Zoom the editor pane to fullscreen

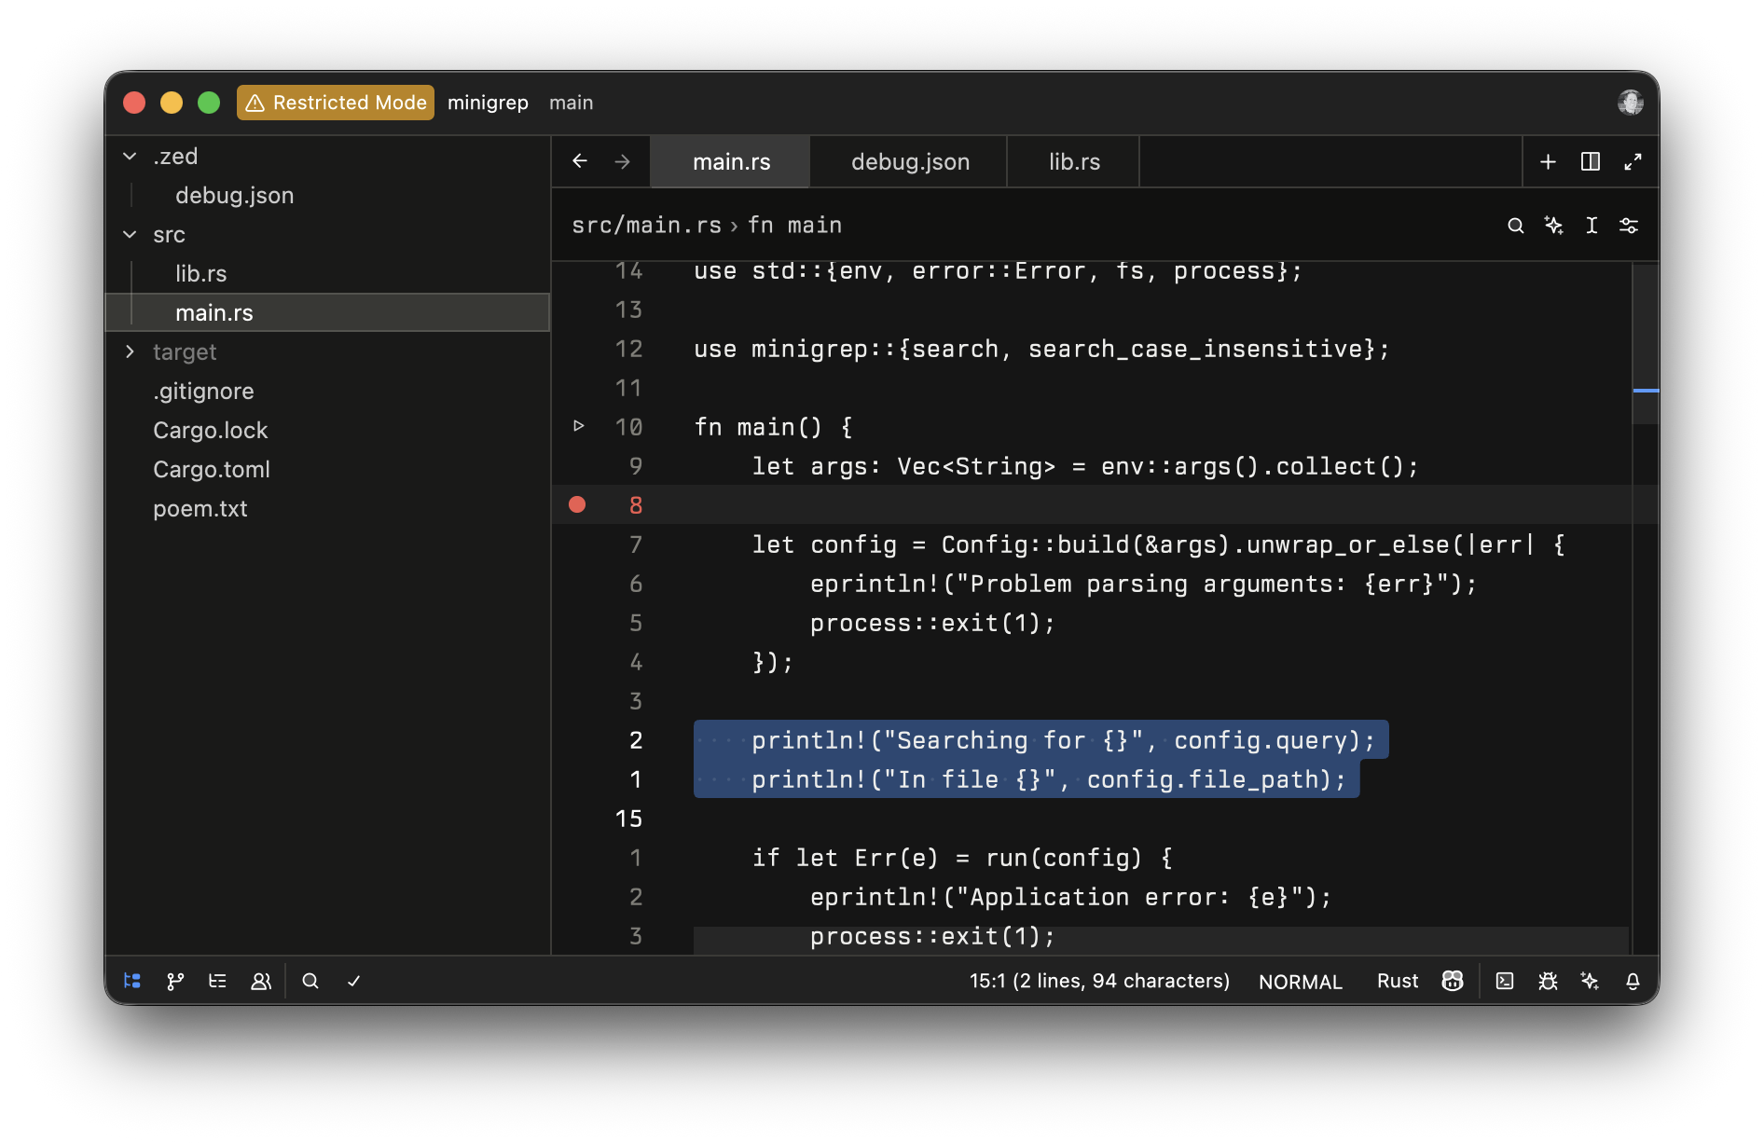(x=1633, y=161)
